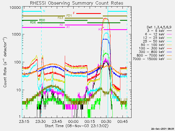Click the green 'RD0' flag label
This screenshot has width=175, height=131.
(x=42, y=20)
